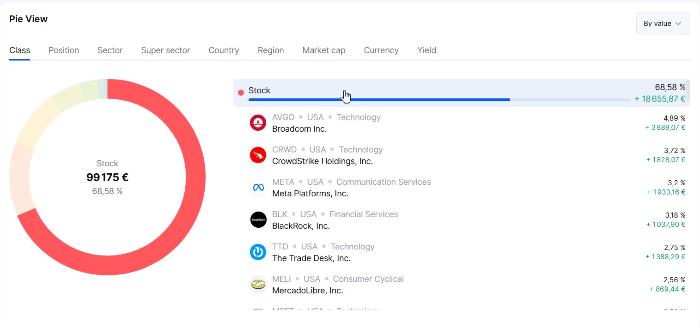Click the MELI ticker label
This screenshot has width=700, height=328.
pos(281,279)
